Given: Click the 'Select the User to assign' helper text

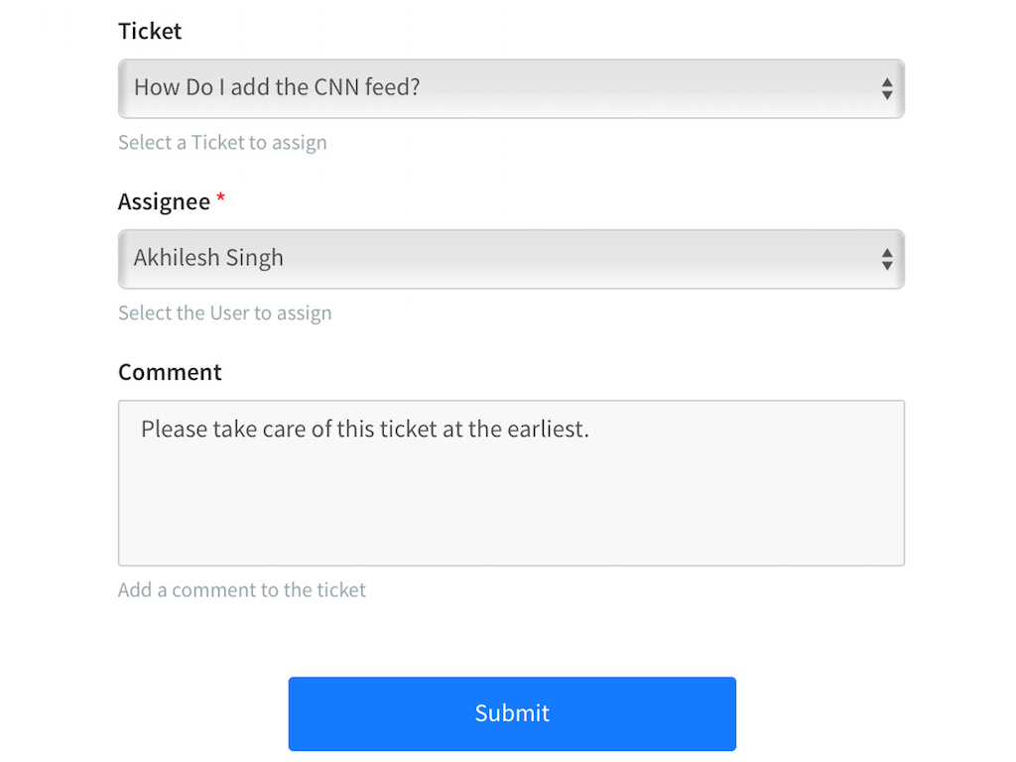Looking at the screenshot, I should (x=225, y=313).
